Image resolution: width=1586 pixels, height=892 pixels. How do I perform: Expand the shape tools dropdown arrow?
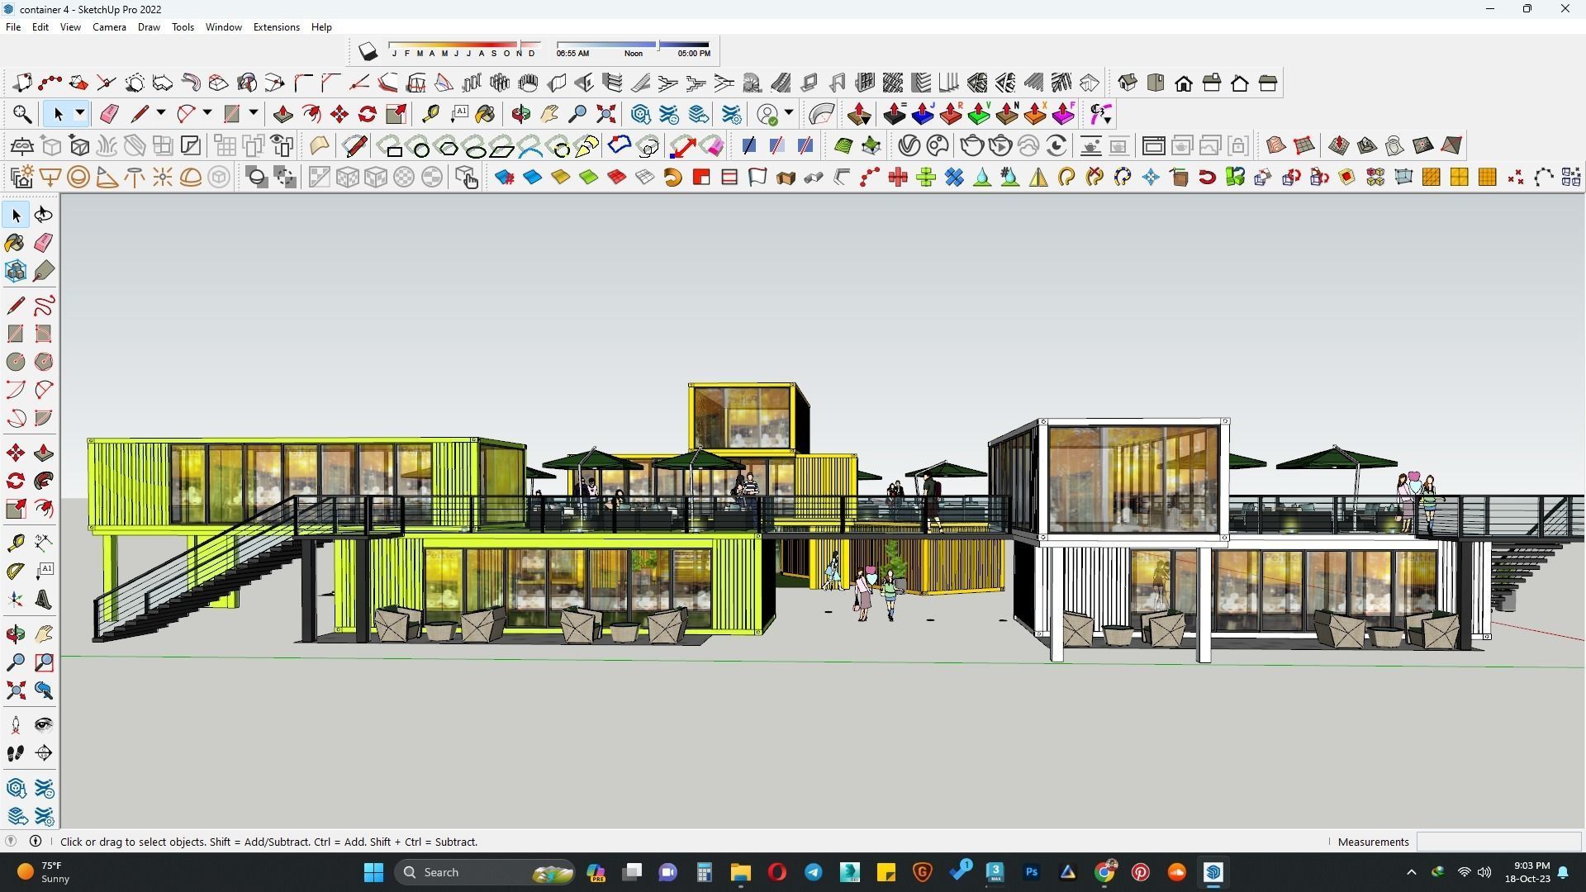point(254,113)
